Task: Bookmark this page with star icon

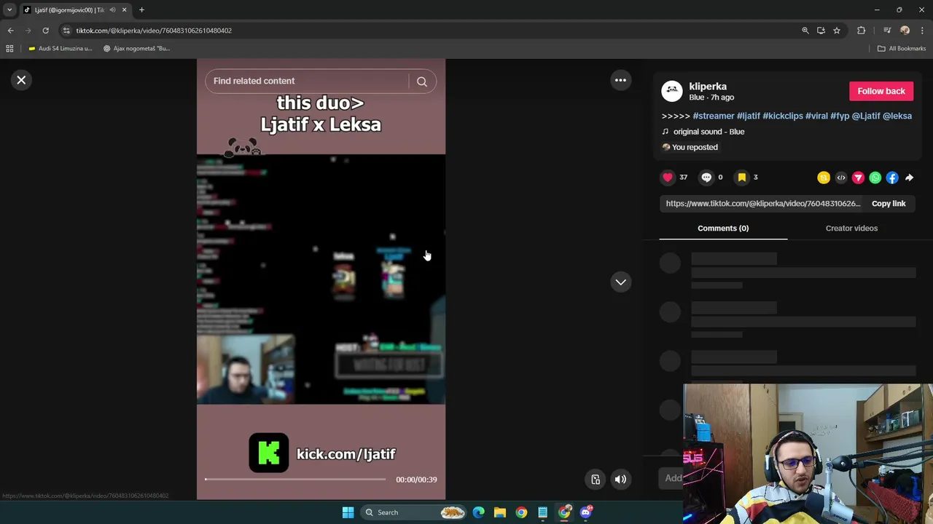Action: click(837, 31)
